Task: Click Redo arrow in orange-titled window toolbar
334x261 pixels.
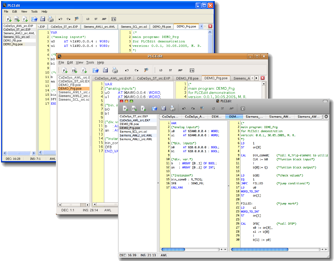Action: [136, 70]
